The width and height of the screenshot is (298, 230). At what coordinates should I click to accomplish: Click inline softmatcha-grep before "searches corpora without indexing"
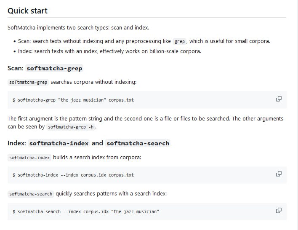pyautogui.click(x=28, y=82)
